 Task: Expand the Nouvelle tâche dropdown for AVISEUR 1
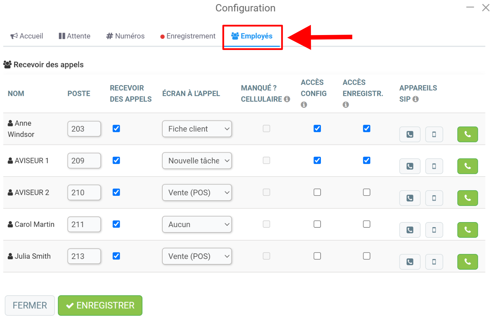click(197, 161)
